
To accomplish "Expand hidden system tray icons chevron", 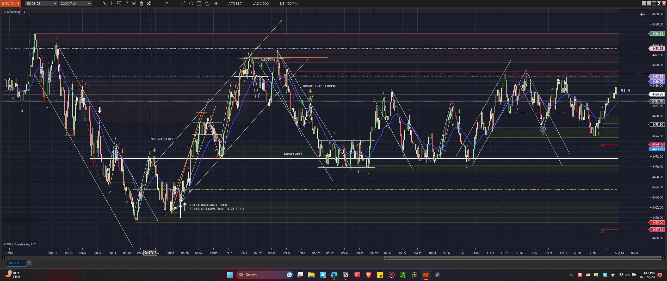I will point(571,275).
